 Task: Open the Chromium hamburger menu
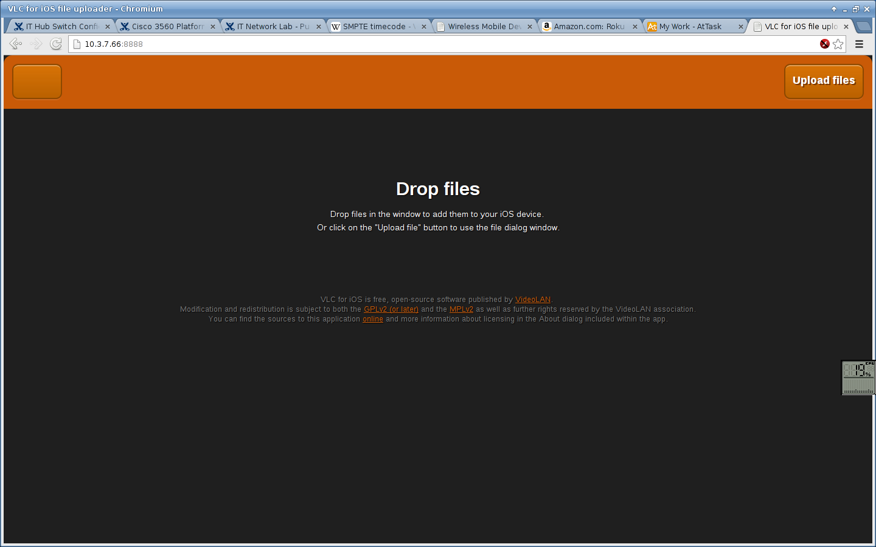(859, 44)
